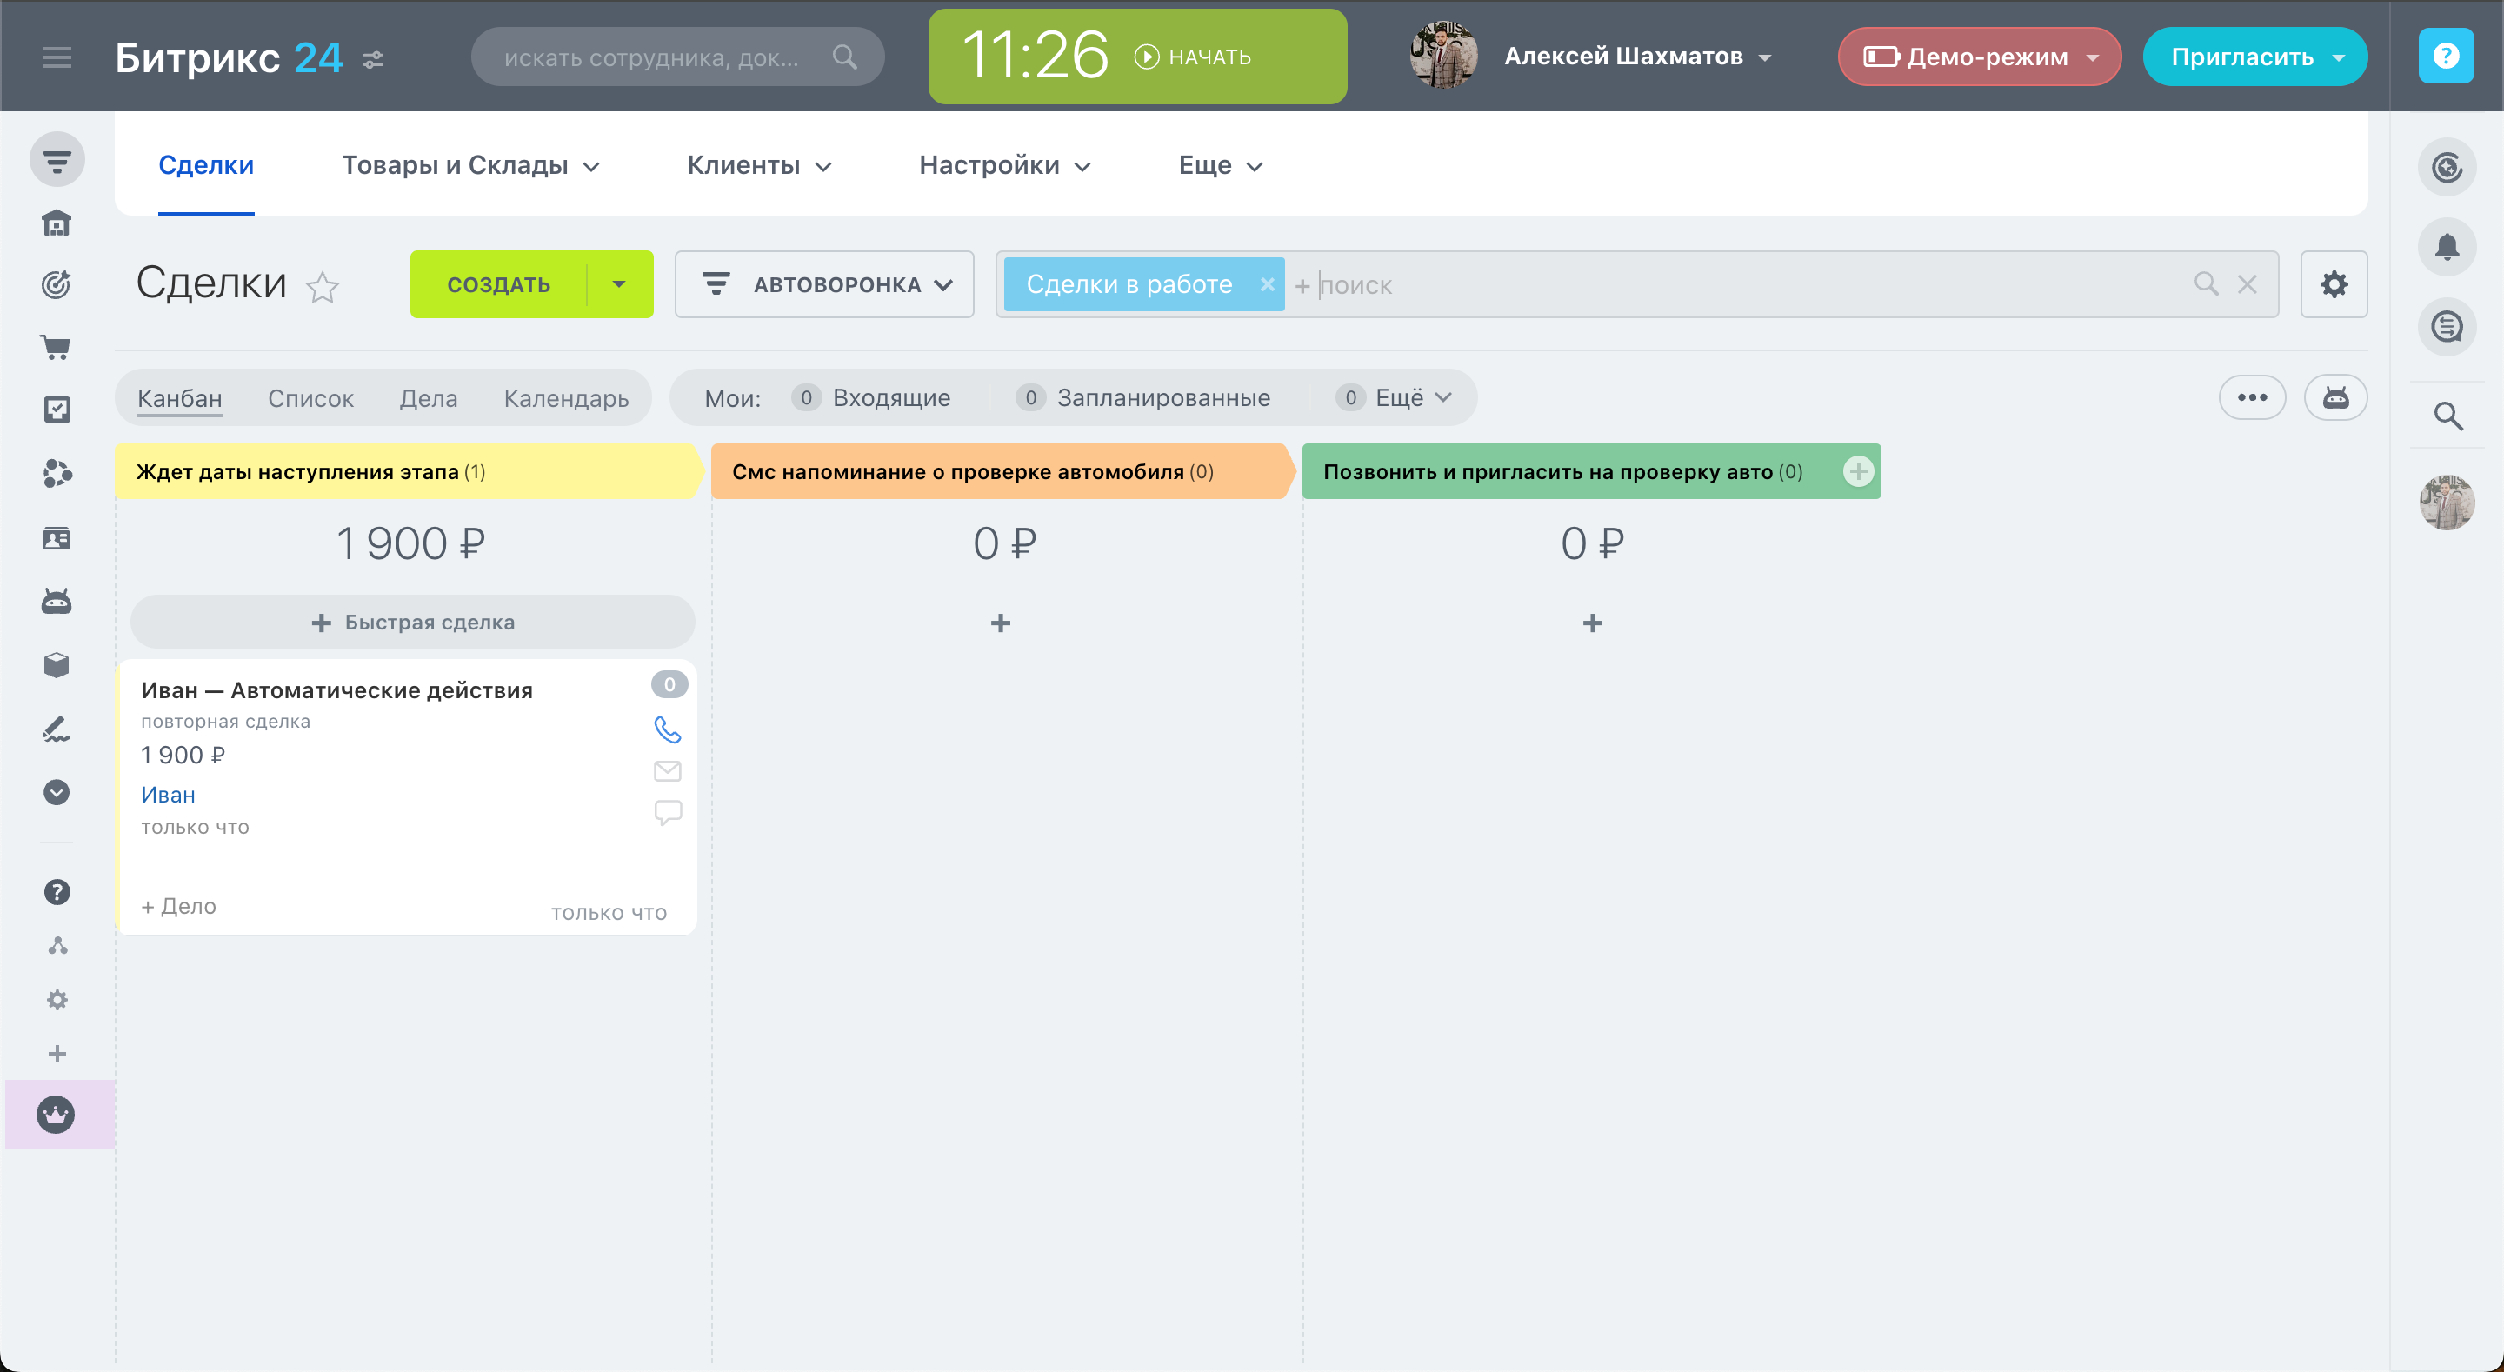Viewport: 2504px width, 1372px height.
Task: Open the АВТОВОРОНКА funnel dropdown
Action: point(824,284)
